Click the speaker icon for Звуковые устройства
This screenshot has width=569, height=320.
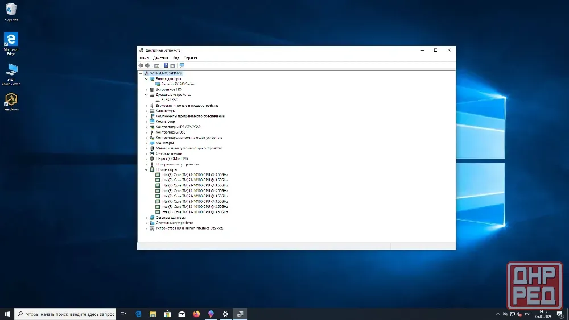coord(152,106)
